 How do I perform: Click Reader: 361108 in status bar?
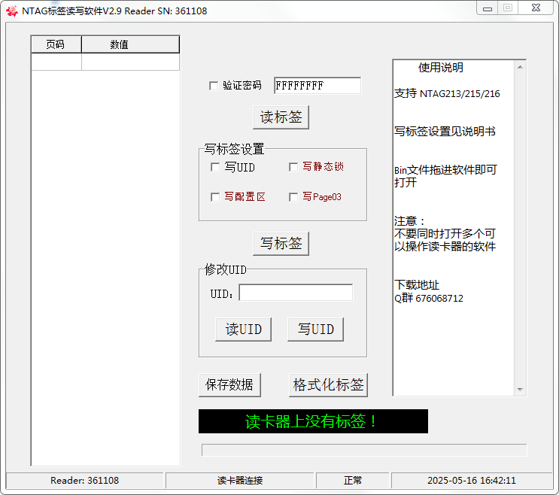tap(84, 481)
